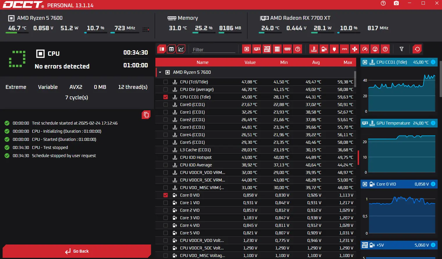Switch to the list-only view icon
Screen dimensions: 442x259
[162, 49]
